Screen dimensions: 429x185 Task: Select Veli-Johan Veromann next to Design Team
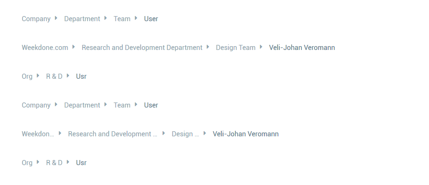tap(302, 48)
